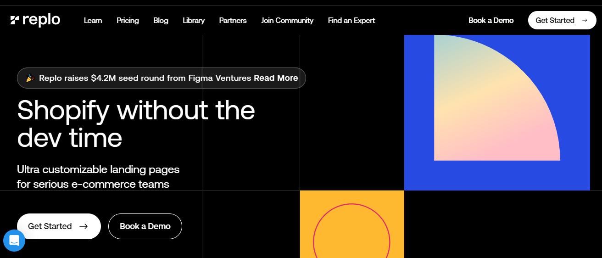Select Library in the top navigation
Viewport: 602px width, 258px height.
(194, 20)
